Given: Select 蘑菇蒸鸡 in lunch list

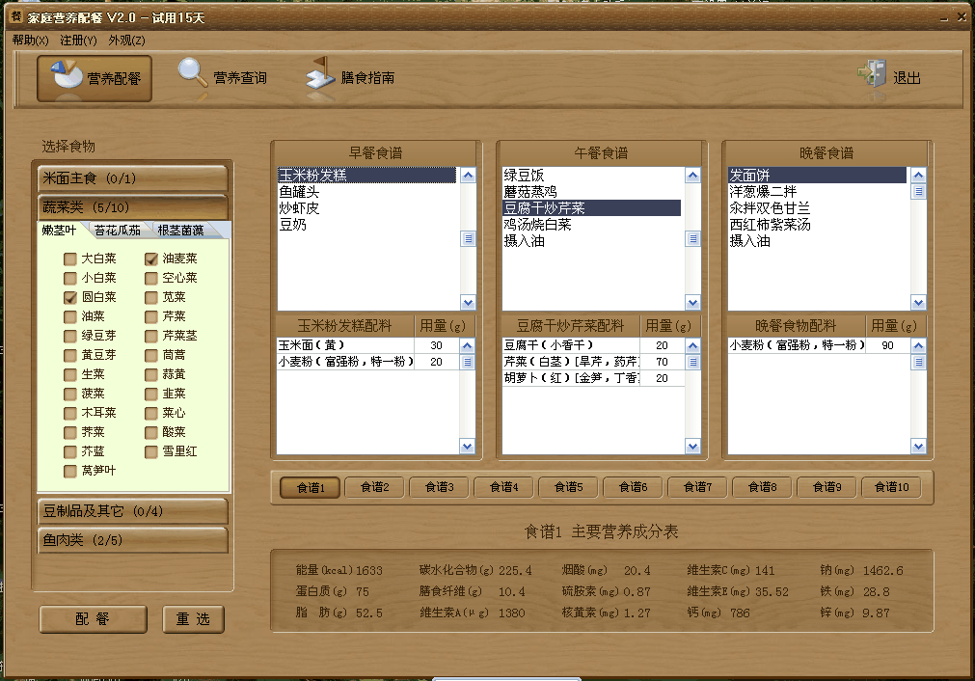Looking at the screenshot, I should [x=592, y=192].
